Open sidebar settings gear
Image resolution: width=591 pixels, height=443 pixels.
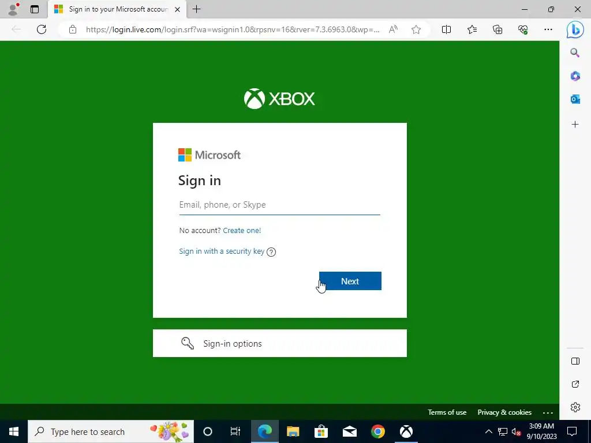tap(575, 407)
